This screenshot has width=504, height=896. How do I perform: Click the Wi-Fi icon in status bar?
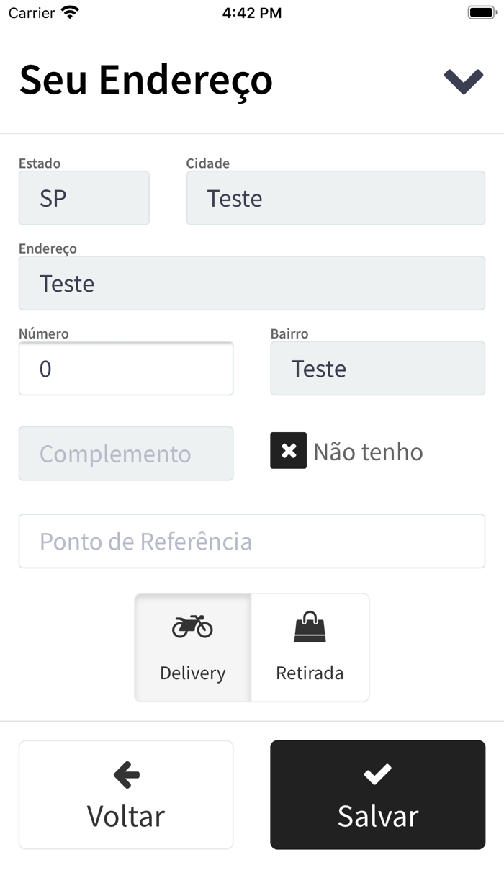(x=70, y=12)
